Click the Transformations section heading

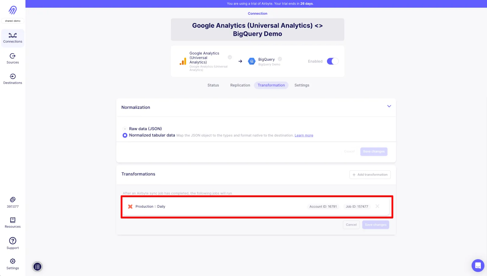[138, 174]
